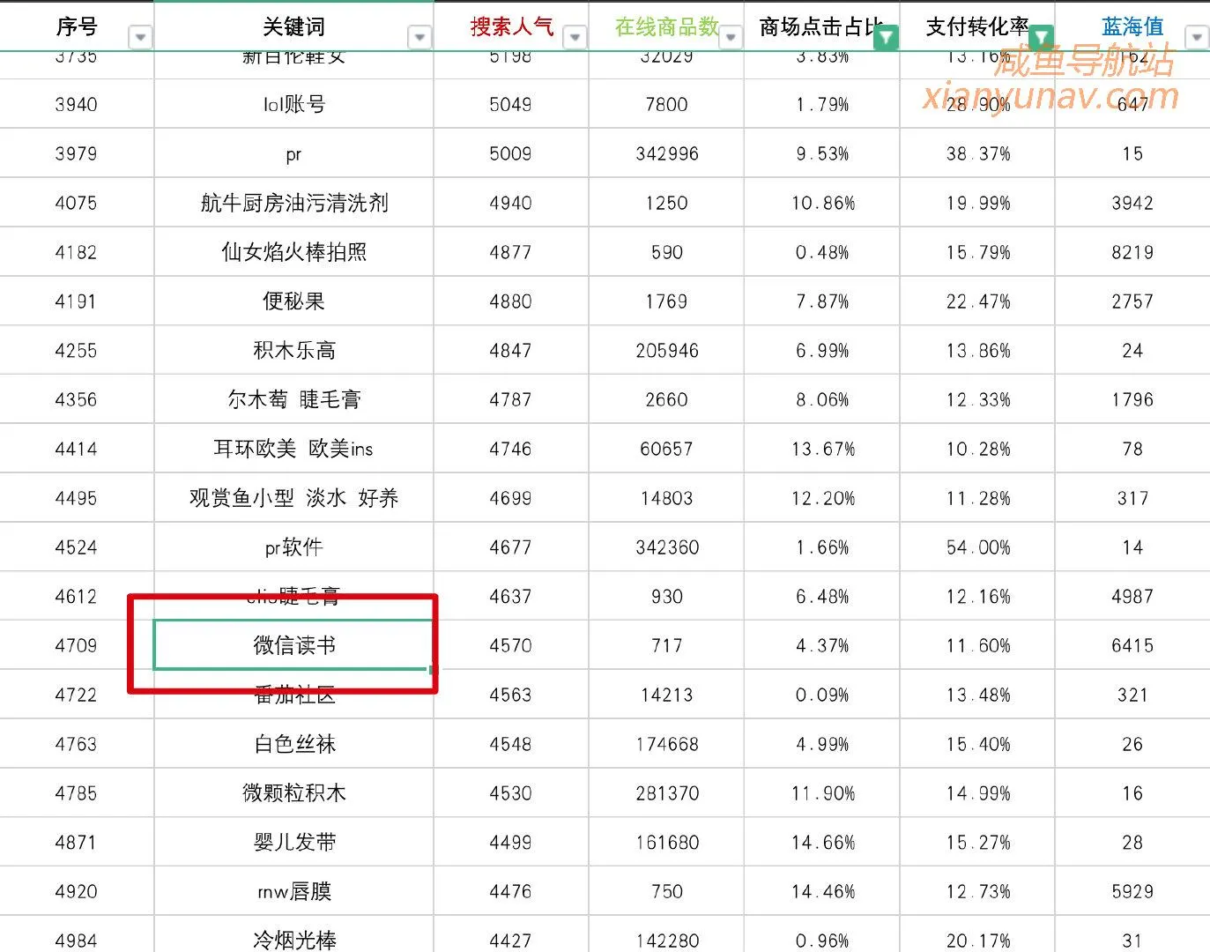Click the active green filter icon on 商场点击占比
The image size is (1210, 952).
[x=886, y=37]
